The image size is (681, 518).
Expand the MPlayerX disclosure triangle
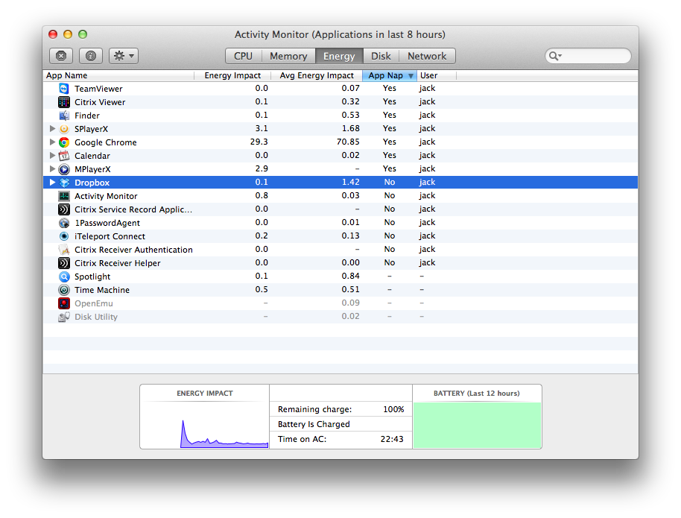point(52,169)
